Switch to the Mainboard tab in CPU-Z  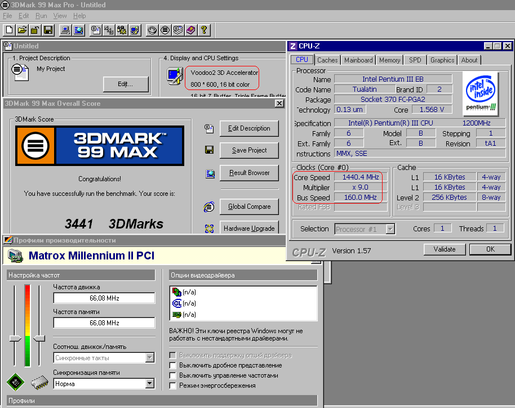tap(358, 60)
